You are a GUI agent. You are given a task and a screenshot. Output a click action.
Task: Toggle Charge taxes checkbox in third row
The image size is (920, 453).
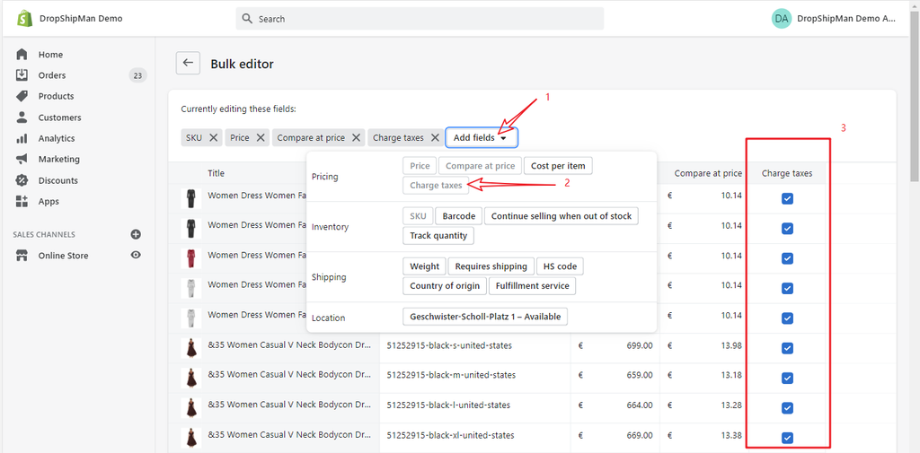pos(787,258)
